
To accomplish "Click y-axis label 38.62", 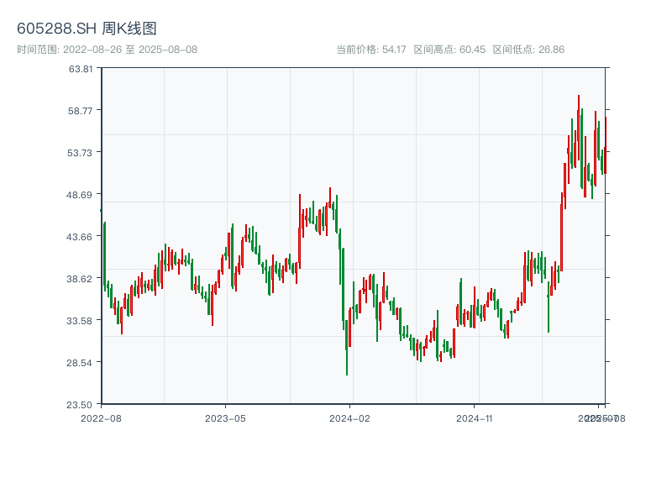I will click(79, 279).
